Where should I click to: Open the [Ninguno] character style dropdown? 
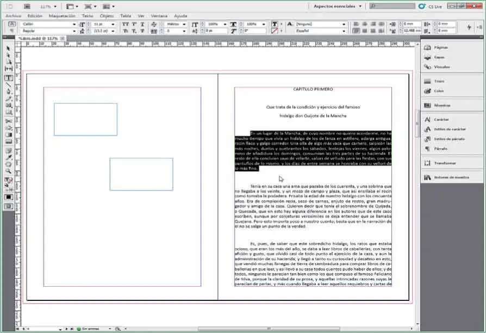344,24
